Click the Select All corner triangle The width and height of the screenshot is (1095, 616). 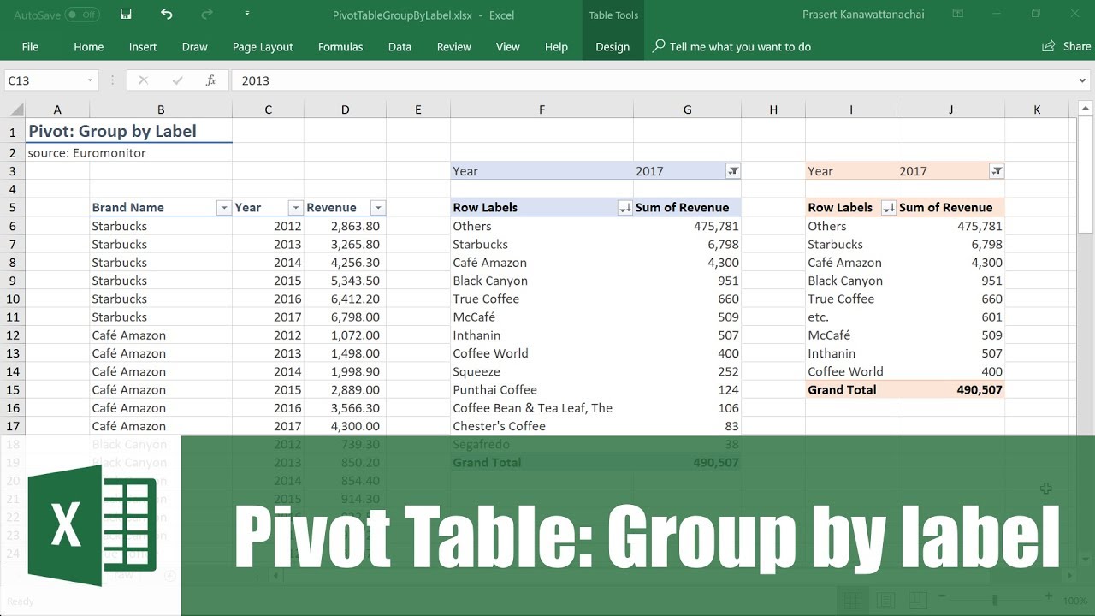point(15,110)
